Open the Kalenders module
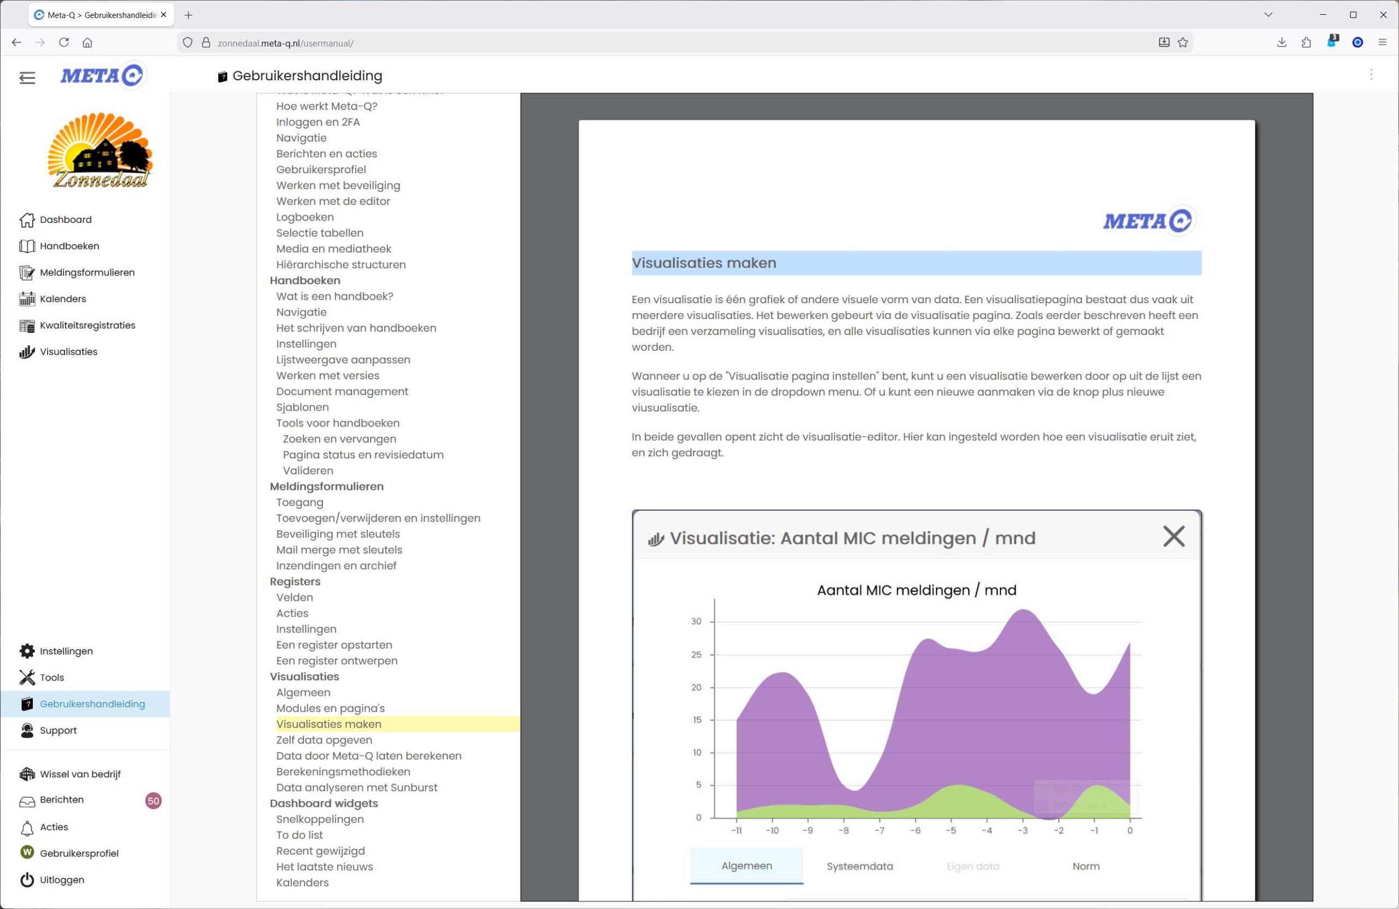 [x=62, y=299]
